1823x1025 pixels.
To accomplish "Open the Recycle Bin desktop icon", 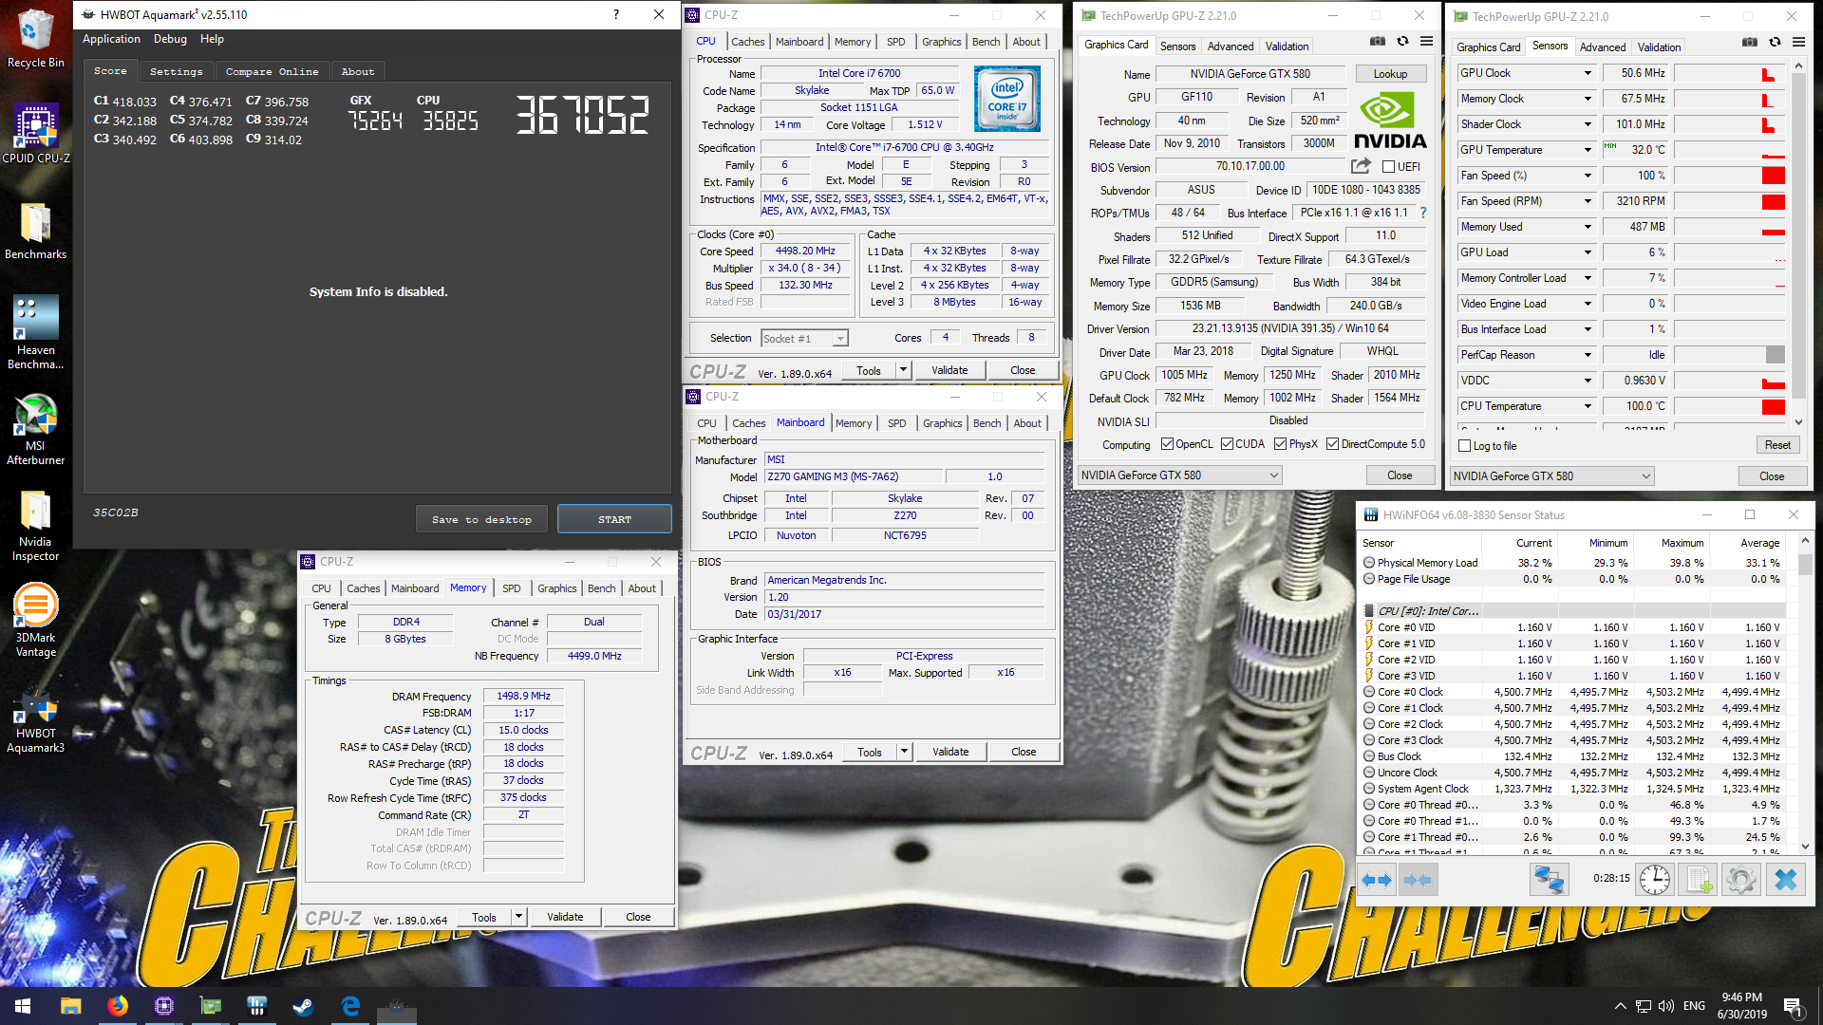I will [35, 38].
